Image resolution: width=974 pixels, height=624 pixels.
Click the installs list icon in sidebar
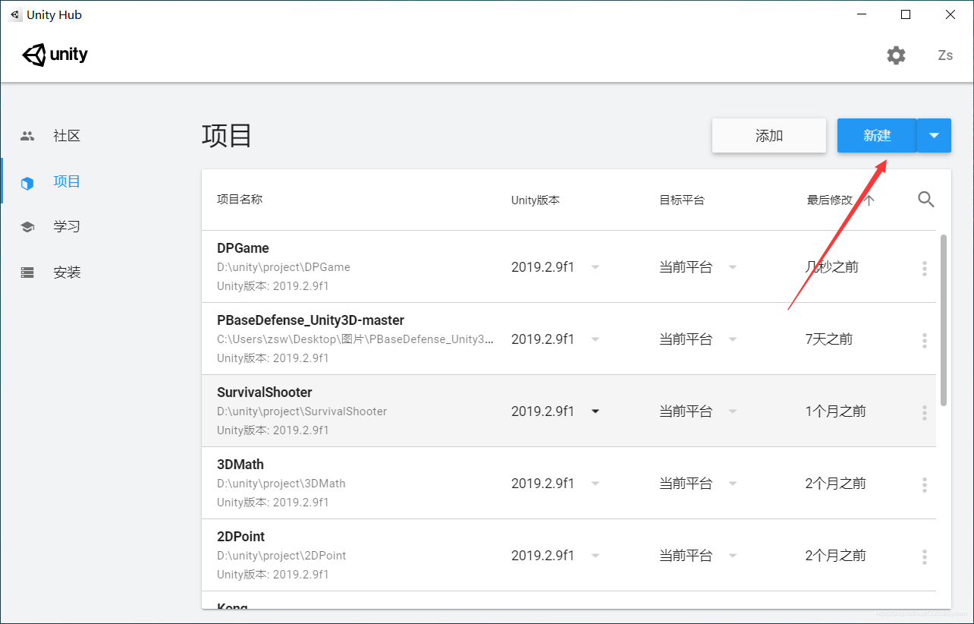pos(27,273)
